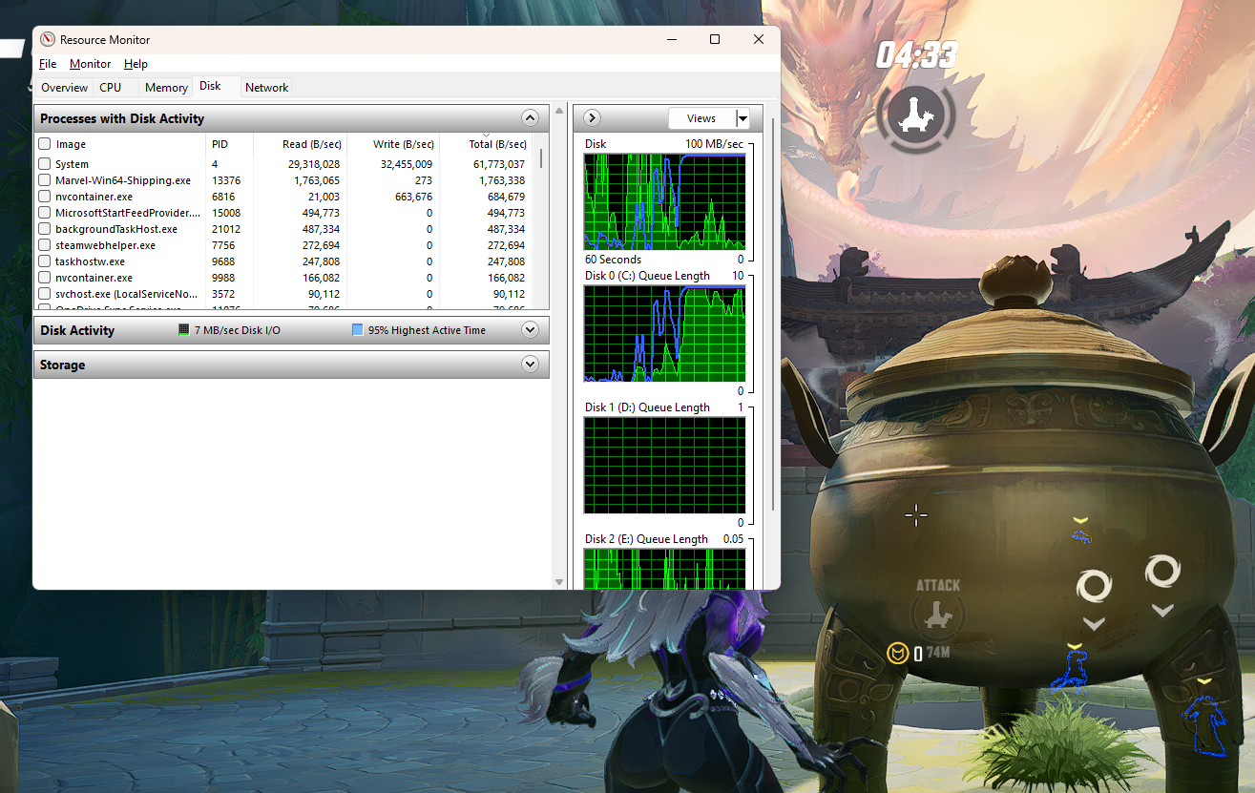This screenshot has height=793, width=1255.
Task: Click PID 13376 in the process list
Action: [x=226, y=180]
